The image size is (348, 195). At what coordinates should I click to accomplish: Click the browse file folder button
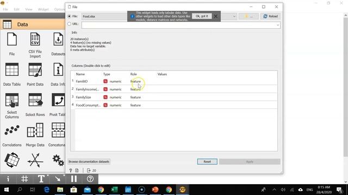[248, 16]
